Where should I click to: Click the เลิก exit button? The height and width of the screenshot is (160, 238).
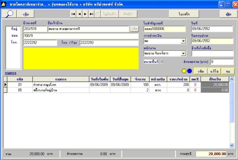pos(228,14)
